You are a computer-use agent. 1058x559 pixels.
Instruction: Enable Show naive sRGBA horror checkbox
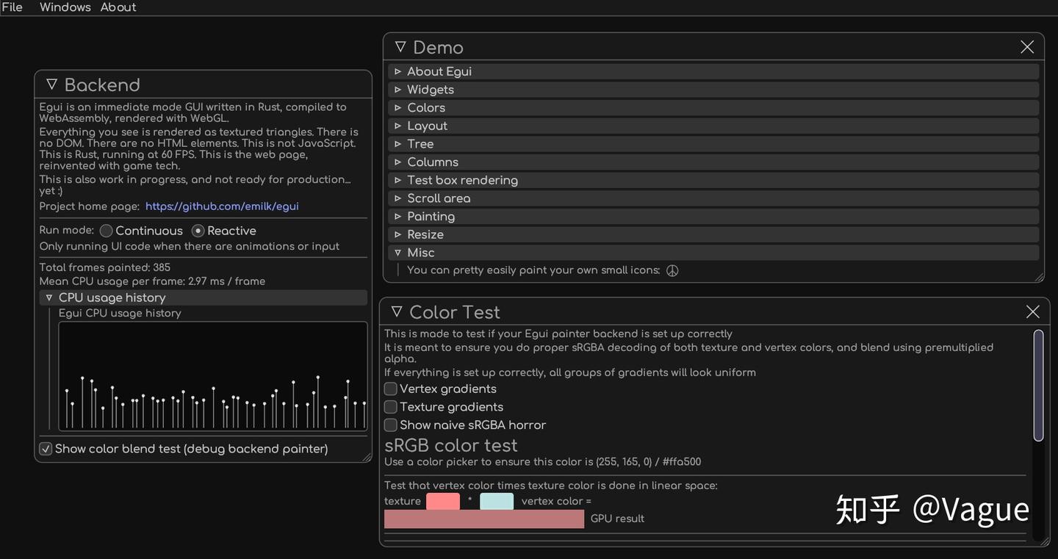coord(391,425)
